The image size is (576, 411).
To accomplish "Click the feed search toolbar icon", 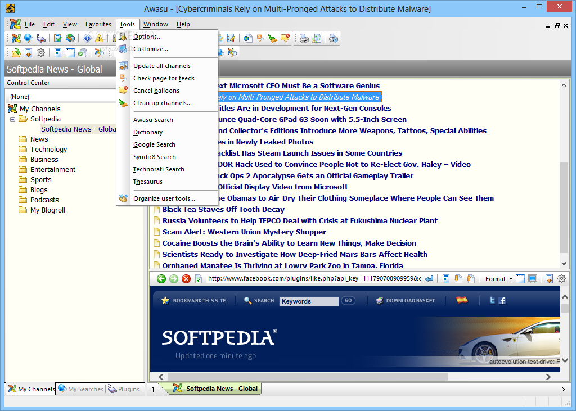I will [x=260, y=38].
